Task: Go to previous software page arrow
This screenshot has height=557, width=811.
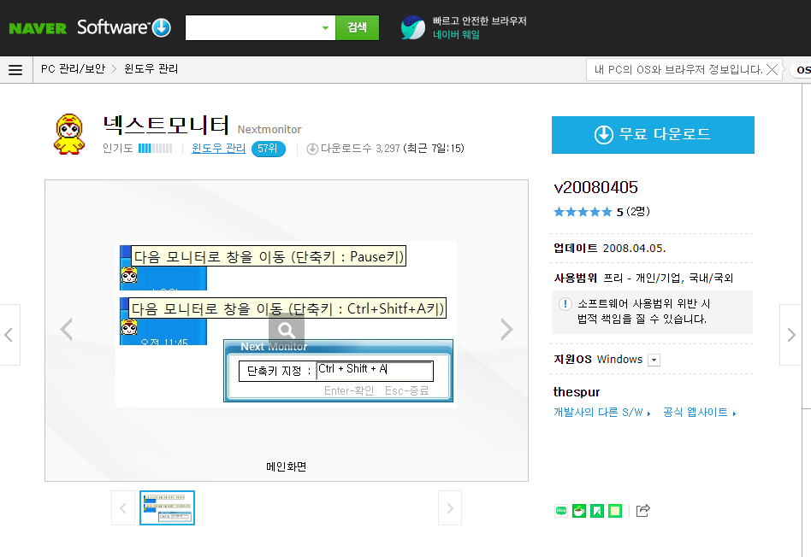Action: [9, 335]
